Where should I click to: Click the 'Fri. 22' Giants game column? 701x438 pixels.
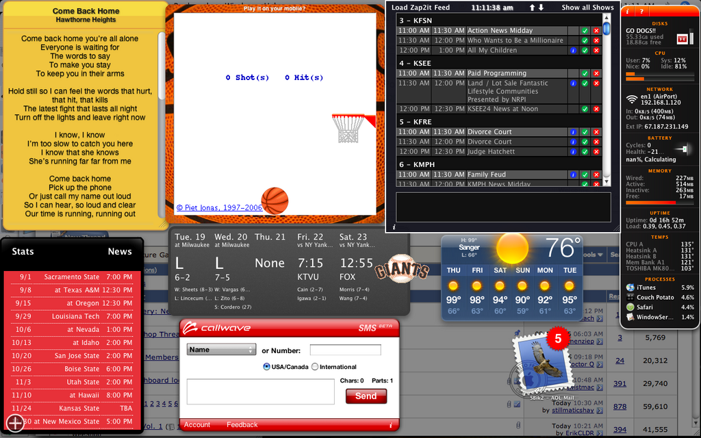316,268
